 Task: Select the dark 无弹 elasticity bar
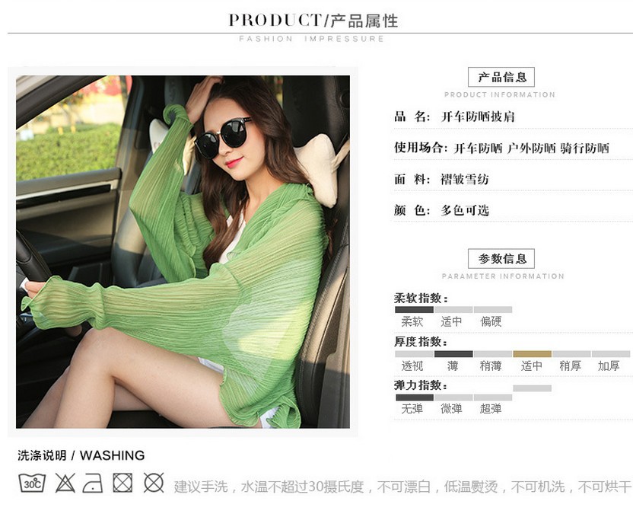414,397
